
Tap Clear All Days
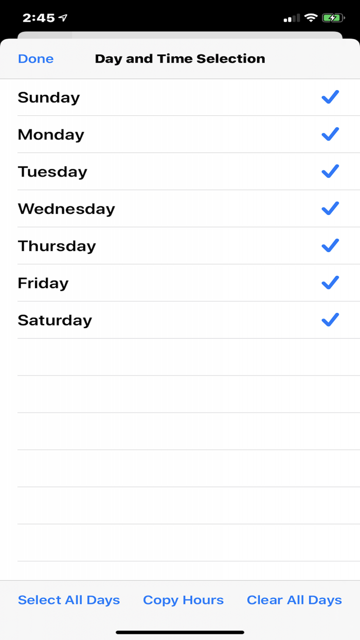pos(294,600)
